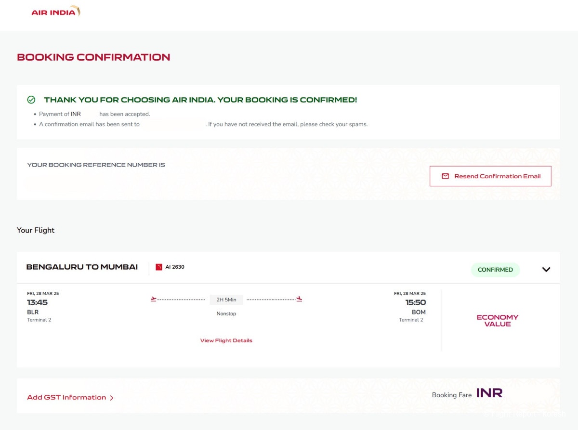Viewport: 578px width, 430px height.
Task: Click the payment accepted message line
Action: tap(94, 114)
